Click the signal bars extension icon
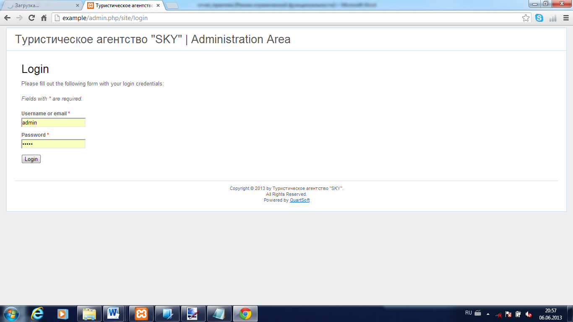This screenshot has width=573, height=322. [553, 18]
